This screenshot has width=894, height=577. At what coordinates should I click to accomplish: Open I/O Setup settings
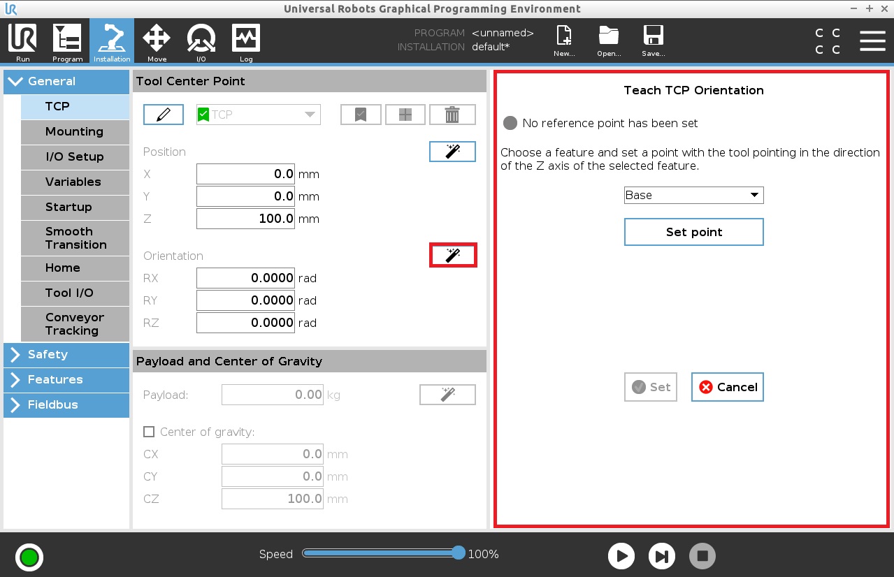pyautogui.click(x=75, y=156)
